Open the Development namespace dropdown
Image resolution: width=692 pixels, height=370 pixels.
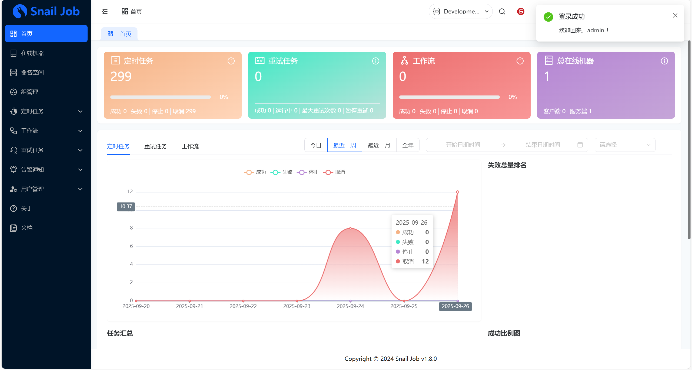[461, 11]
